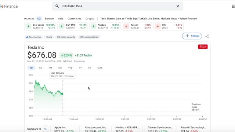Click the search magnifier icon
Viewport: 235px width, 132px height.
[x=57, y=6]
